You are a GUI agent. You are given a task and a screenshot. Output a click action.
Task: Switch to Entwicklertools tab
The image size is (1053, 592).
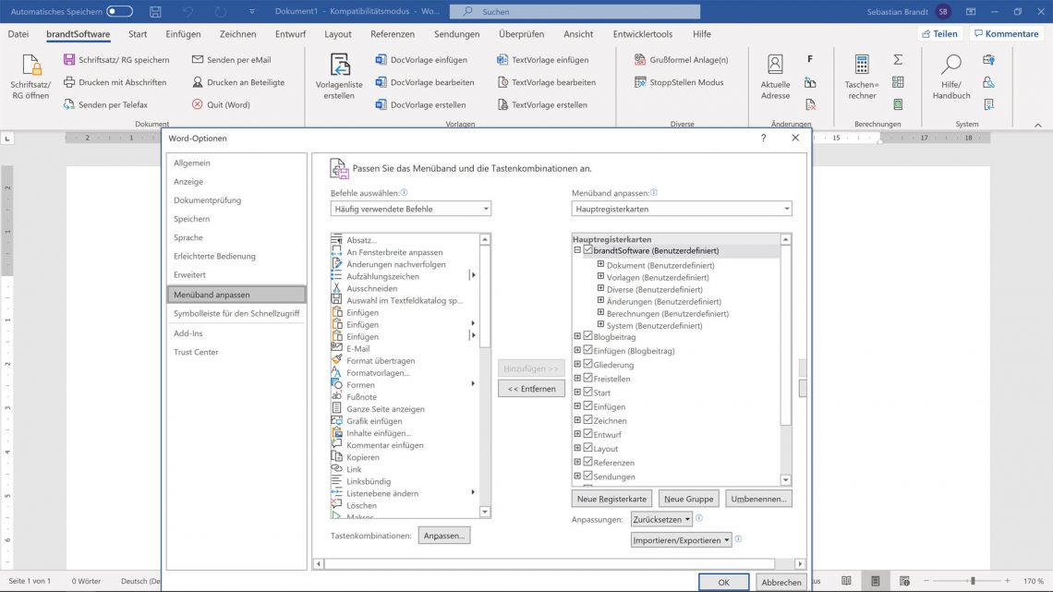click(643, 34)
